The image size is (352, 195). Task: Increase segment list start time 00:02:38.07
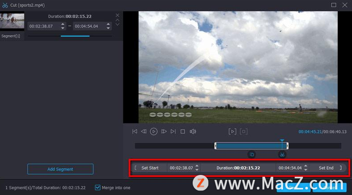(63, 24)
